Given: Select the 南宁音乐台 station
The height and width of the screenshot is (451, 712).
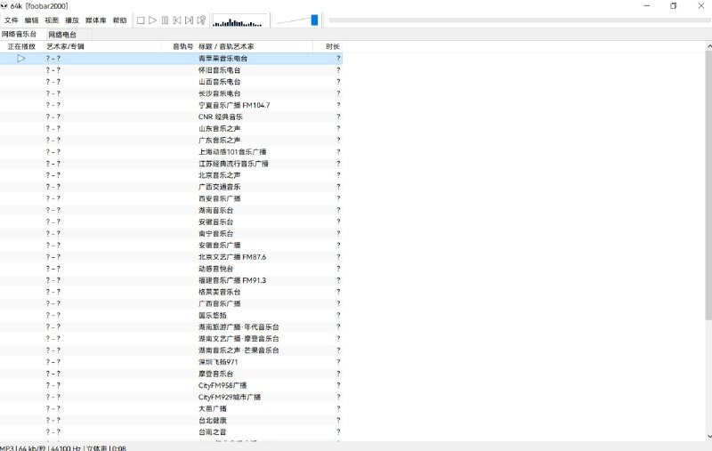Looking at the screenshot, I should tap(171, 234).
